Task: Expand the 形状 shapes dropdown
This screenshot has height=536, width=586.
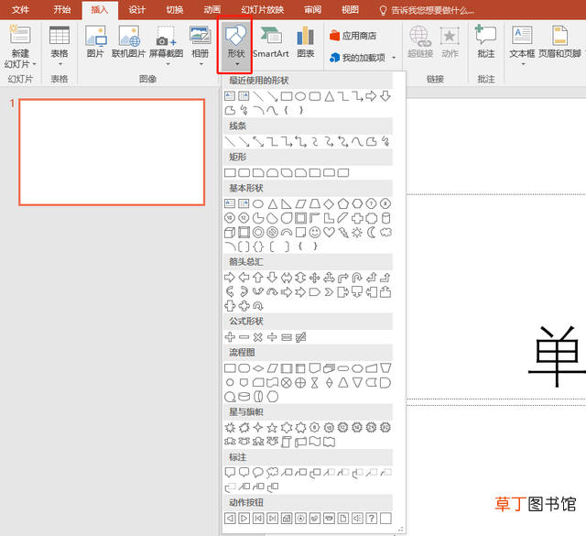Action: click(235, 46)
